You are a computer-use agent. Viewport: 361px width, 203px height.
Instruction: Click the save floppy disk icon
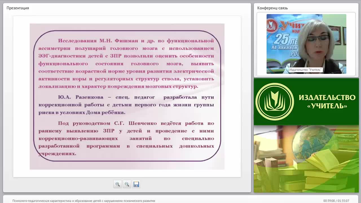pyautogui.click(x=136, y=184)
